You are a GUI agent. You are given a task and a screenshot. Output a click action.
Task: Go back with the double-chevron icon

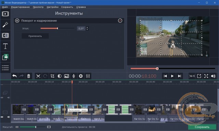coord(17,21)
